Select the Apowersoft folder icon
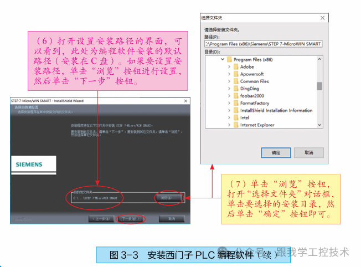This screenshot has width=361, height=267. 236,74
